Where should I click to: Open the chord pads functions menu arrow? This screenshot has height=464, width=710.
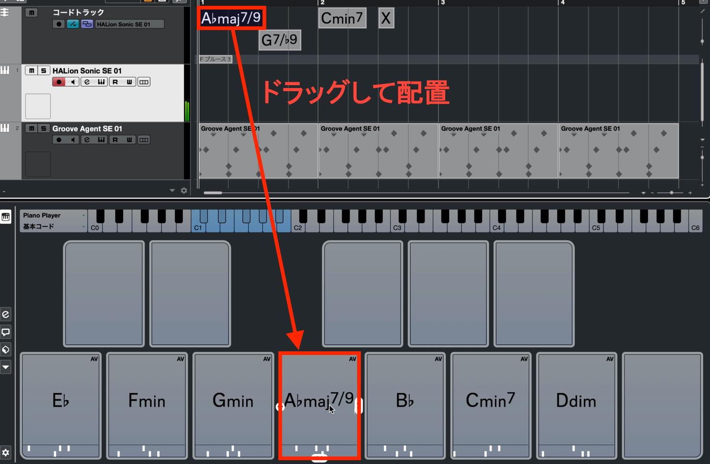[x=6, y=367]
